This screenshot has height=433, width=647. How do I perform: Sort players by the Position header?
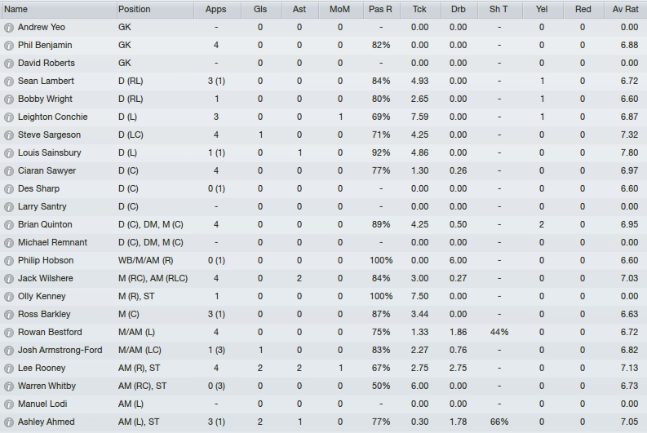tap(155, 9)
